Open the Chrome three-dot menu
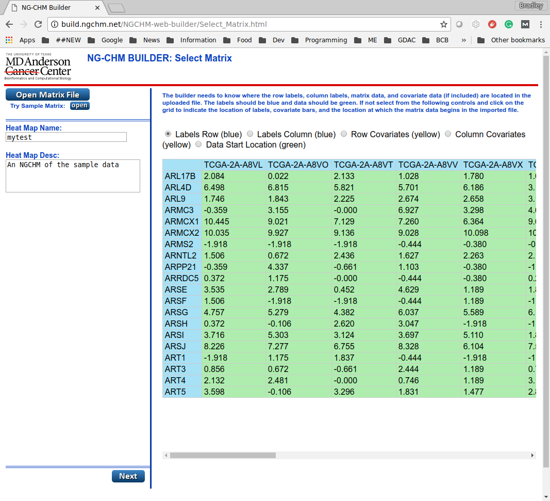 (541, 24)
